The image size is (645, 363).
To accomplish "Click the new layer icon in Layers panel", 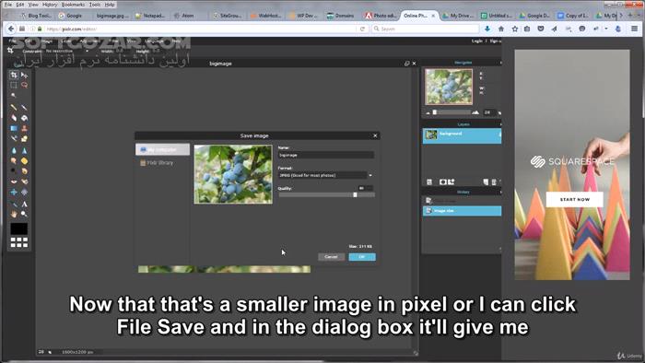I will 486,181.
